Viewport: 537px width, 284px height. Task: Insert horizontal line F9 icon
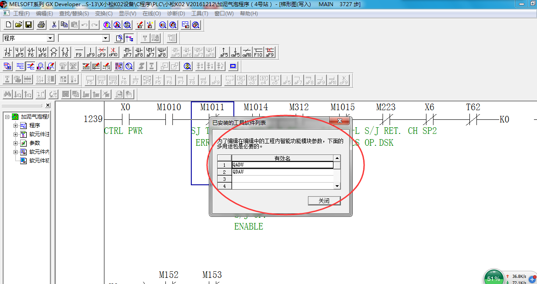(79, 52)
